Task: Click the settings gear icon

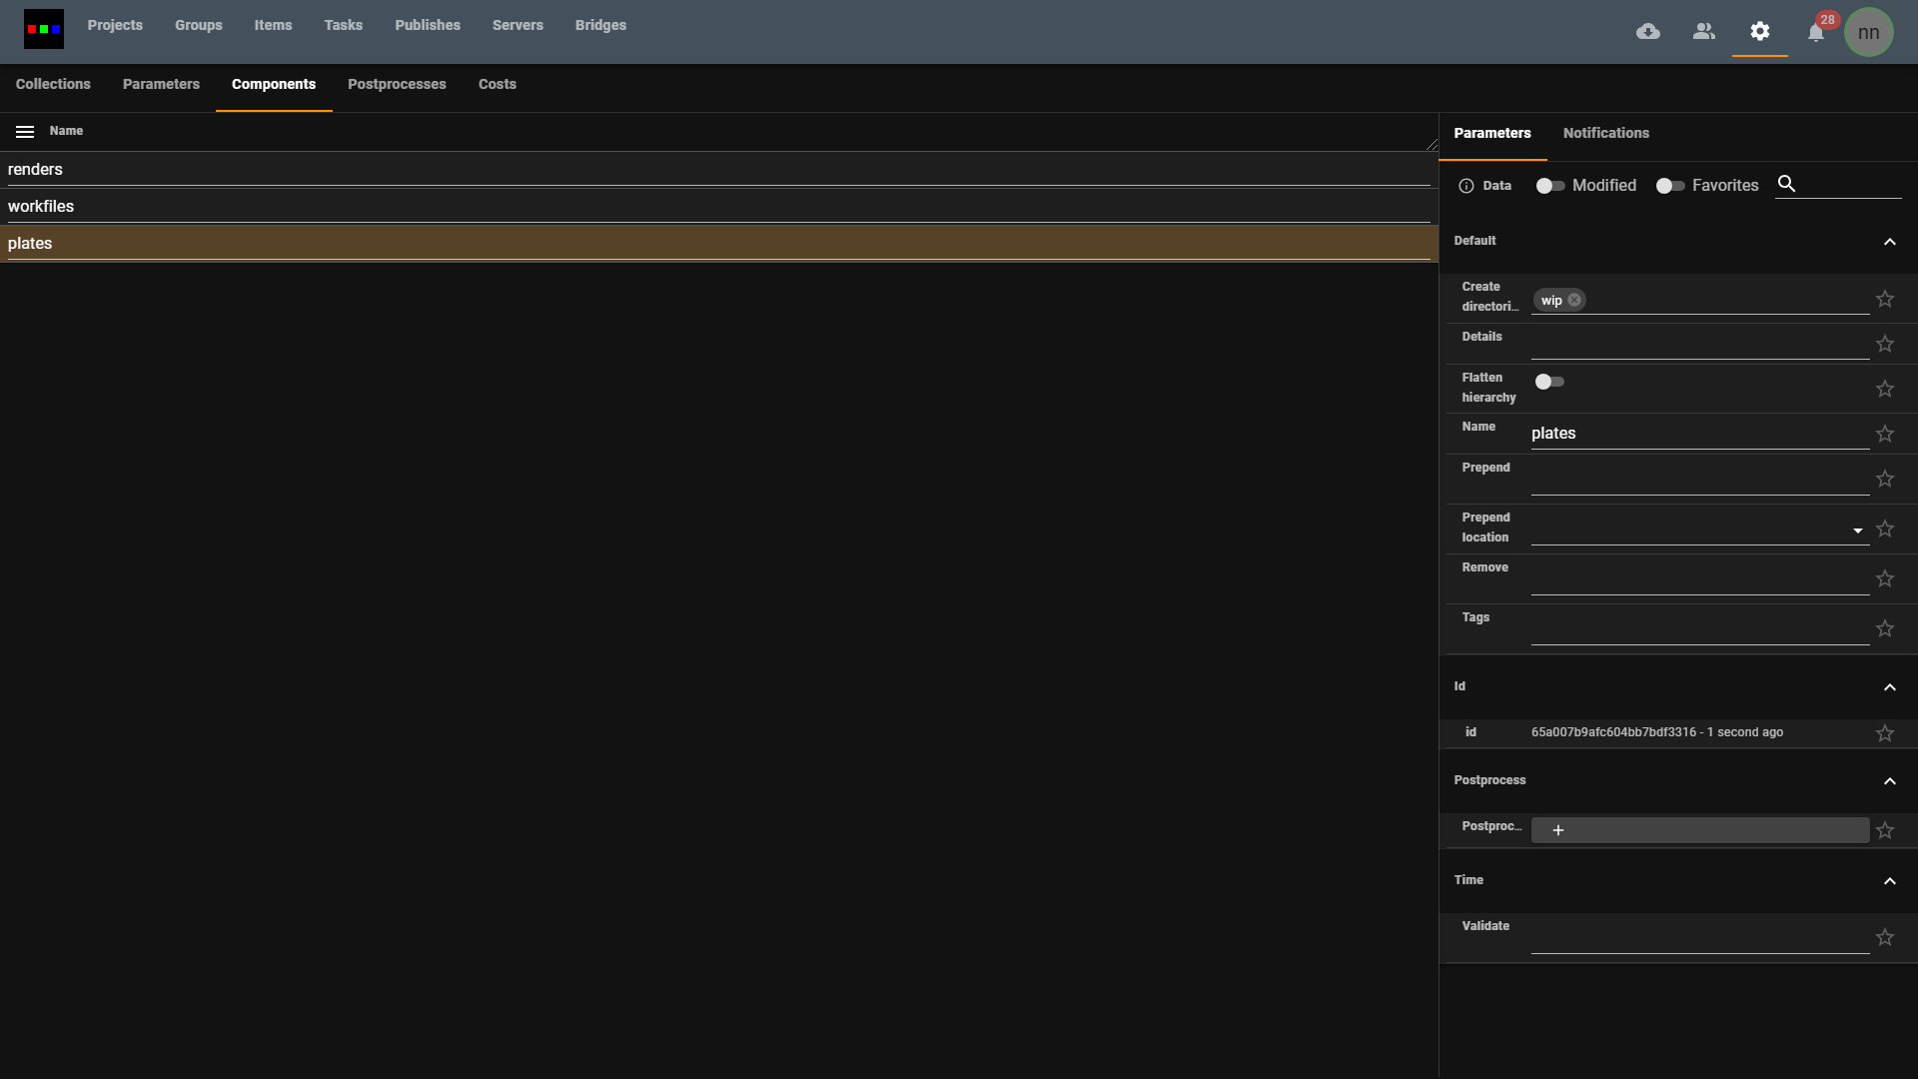Action: (1760, 32)
